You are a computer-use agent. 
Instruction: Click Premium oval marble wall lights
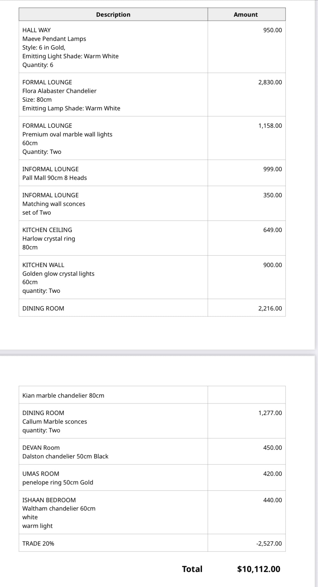click(x=67, y=134)
